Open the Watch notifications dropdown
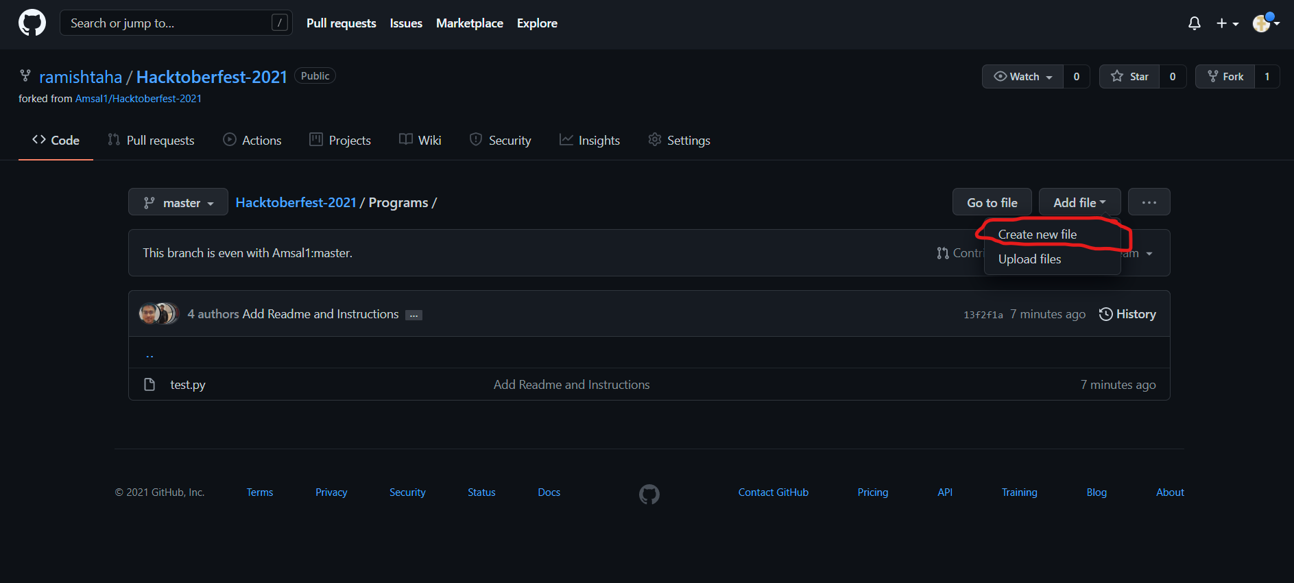The image size is (1294, 583). [1022, 76]
